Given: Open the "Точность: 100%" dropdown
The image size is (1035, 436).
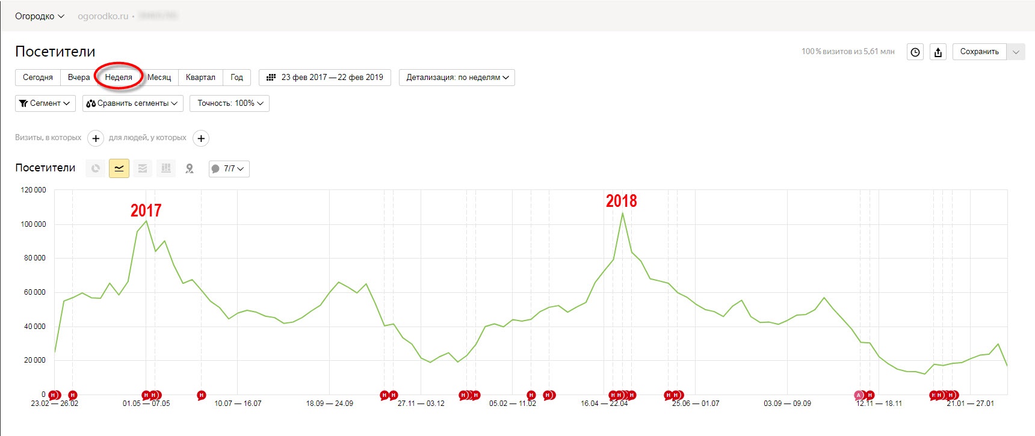Looking at the screenshot, I should click(229, 103).
